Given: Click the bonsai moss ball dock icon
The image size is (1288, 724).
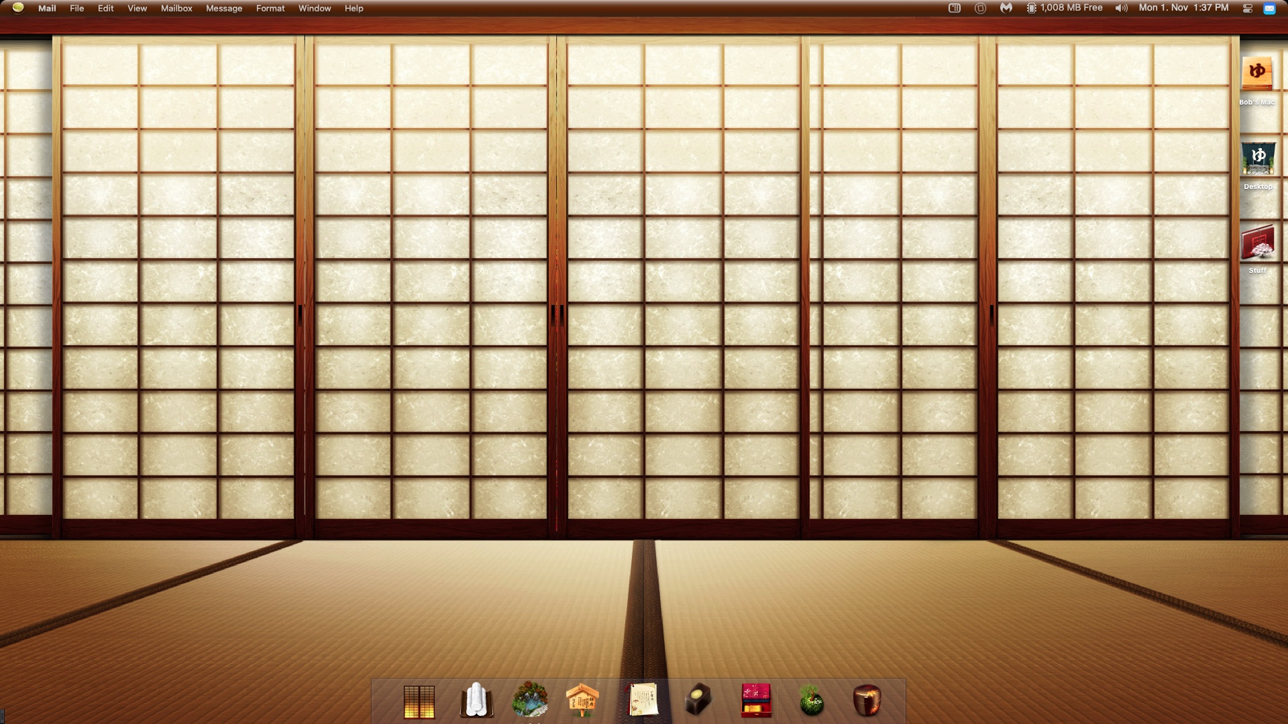Looking at the screenshot, I should click(812, 701).
